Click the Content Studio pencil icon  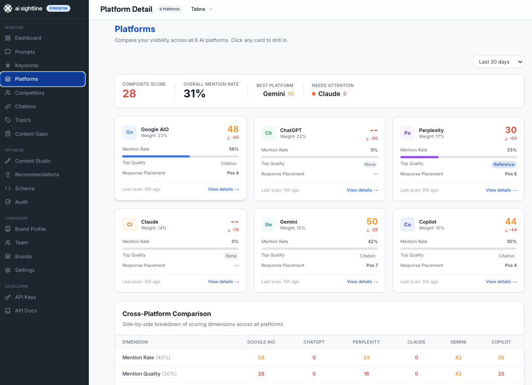tap(8, 161)
